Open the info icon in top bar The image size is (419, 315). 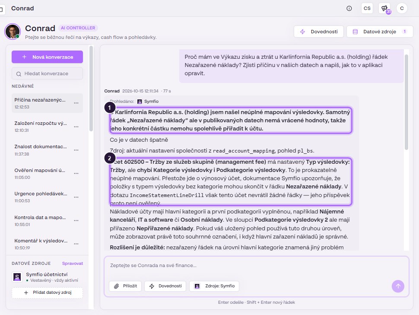pos(349,8)
